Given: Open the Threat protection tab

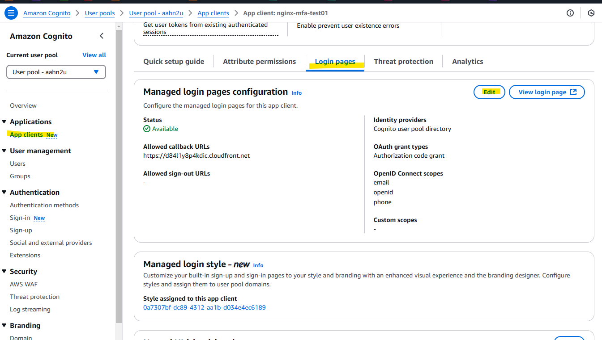Looking at the screenshot, I should point(403,61).
